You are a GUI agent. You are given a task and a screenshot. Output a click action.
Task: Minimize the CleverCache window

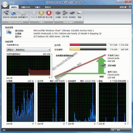pyautogui.click(x=119, y=2)
